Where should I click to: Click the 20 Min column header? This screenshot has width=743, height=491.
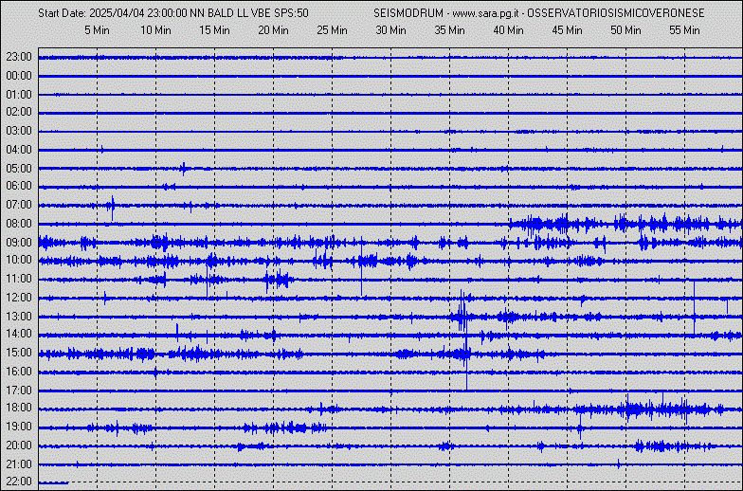(273, 30)
